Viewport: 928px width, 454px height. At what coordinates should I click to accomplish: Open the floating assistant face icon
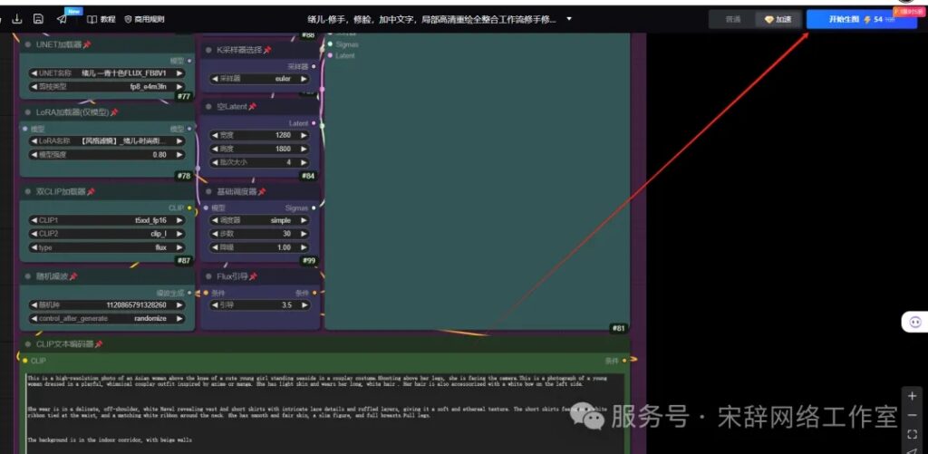[915, 322]
